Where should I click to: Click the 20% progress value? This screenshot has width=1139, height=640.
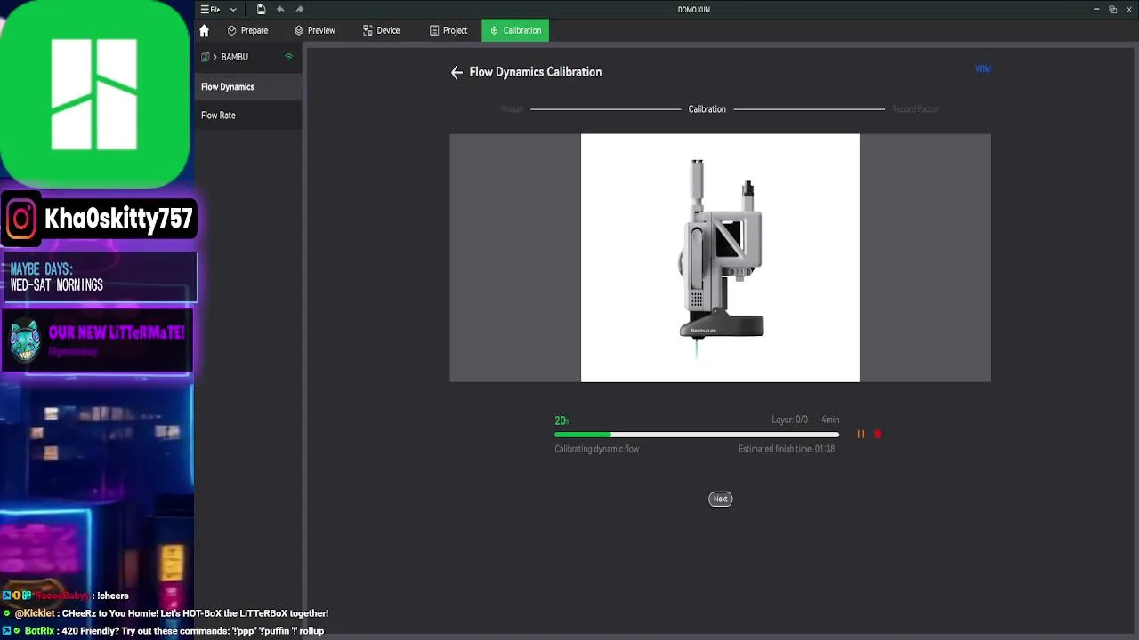click(561, 420)
